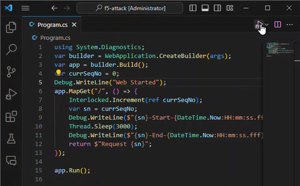Open the Source Control view
Image resolution: width=300 pixels, height=186 pixels.
click(x=11, y=72)
